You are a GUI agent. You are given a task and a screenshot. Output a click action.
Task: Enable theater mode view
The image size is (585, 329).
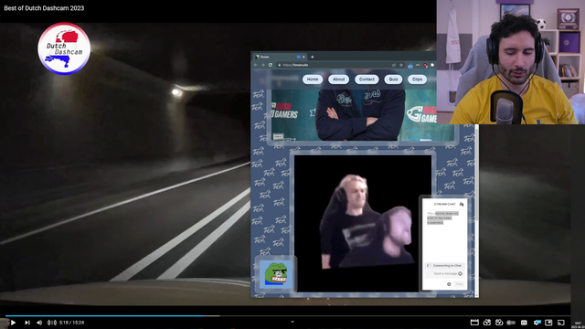click(560, 323)
